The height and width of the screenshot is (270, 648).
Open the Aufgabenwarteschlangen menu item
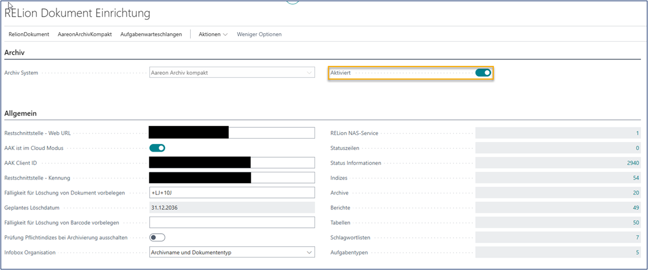point(151,34)
